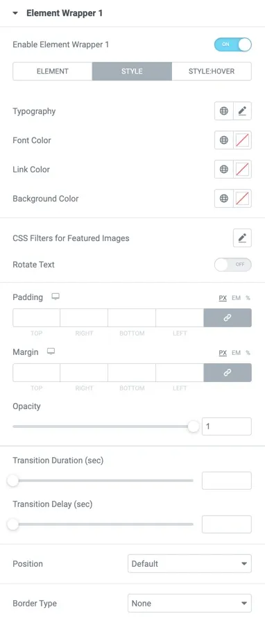Toggle the Margin linked values icon

click(x=228, y=373)
